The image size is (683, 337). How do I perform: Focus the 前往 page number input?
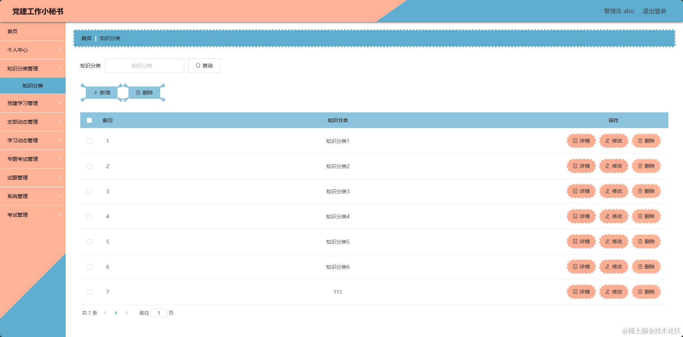(159, 313)
